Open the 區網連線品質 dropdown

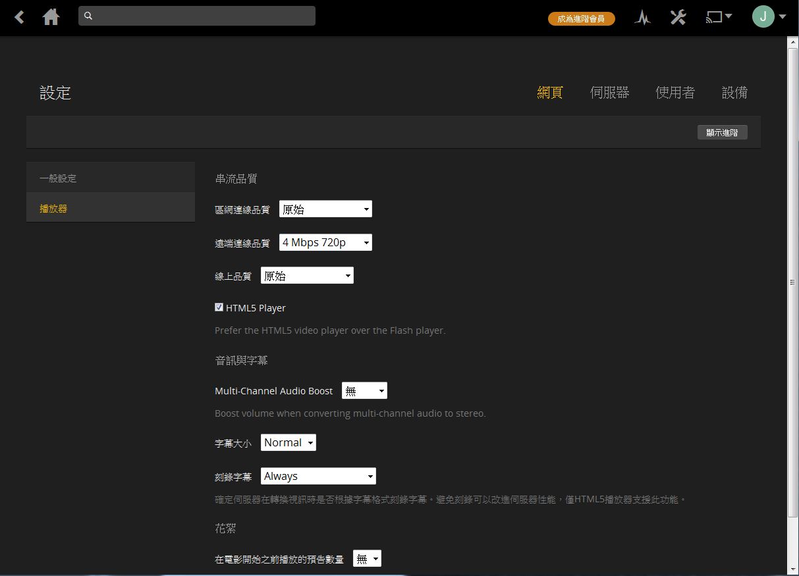pos(325,209)
